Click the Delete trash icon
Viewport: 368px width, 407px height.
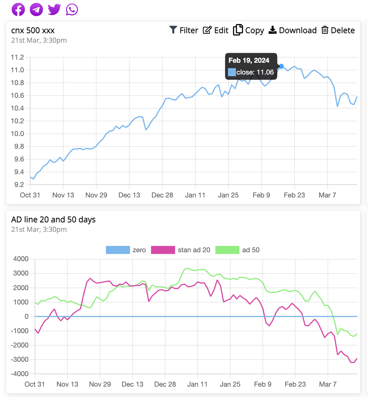325,30
